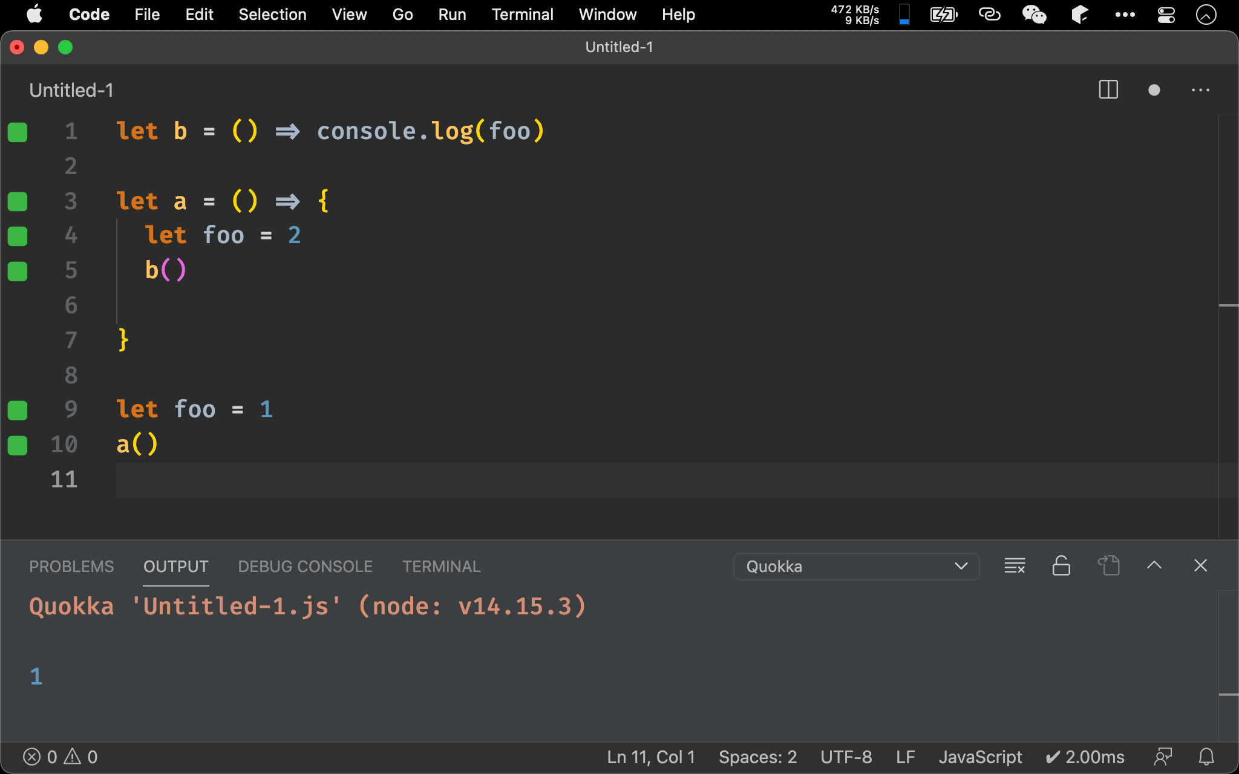Click the feedback icon in status bar
The width and height of the screenshot is (1239, 774).
[x=1163, y=757]
